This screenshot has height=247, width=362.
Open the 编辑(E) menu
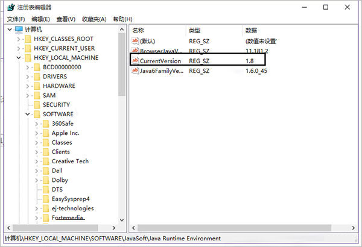(40, 19)
